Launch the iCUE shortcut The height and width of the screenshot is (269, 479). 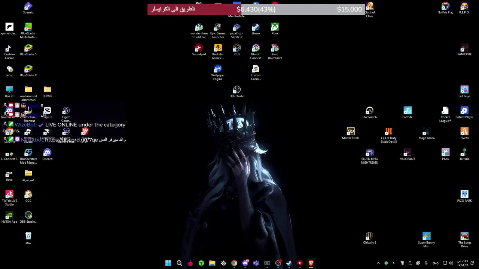coord(237,50)
